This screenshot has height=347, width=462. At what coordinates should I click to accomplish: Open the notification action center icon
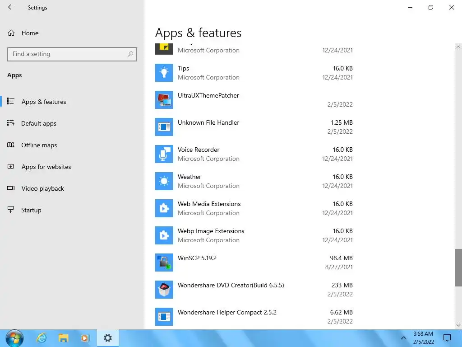coord(447,338)
